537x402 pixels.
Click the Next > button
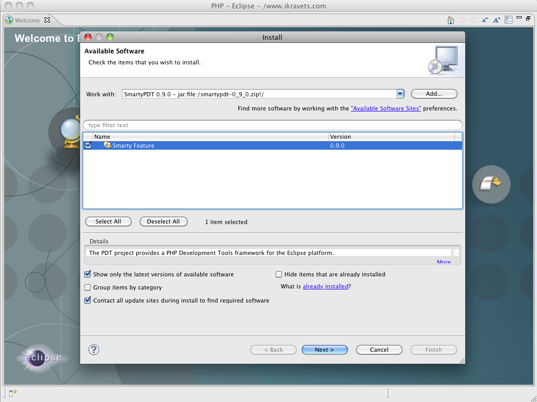tap(324, 350)
